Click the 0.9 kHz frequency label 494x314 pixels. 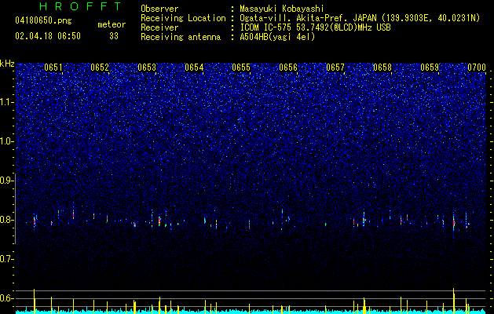point(7,181)
